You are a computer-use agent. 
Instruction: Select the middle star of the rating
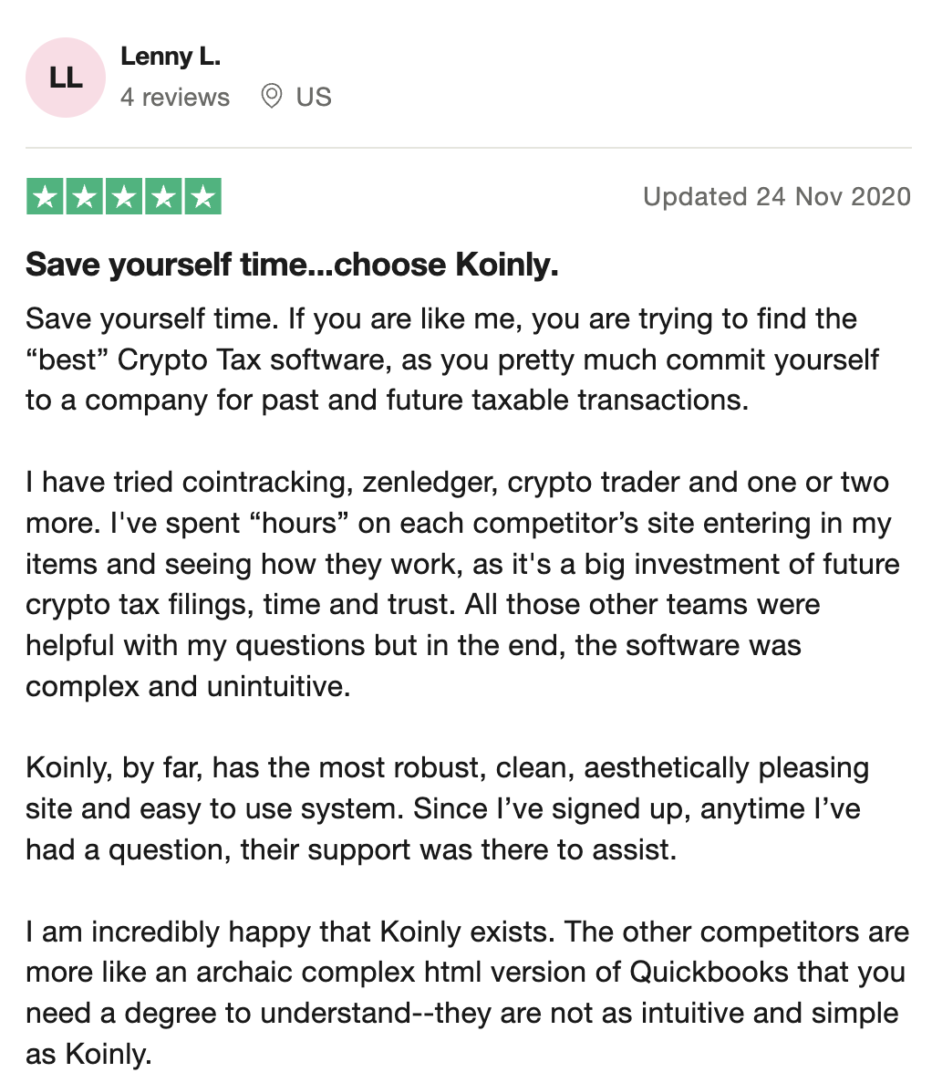pos(124,195)
